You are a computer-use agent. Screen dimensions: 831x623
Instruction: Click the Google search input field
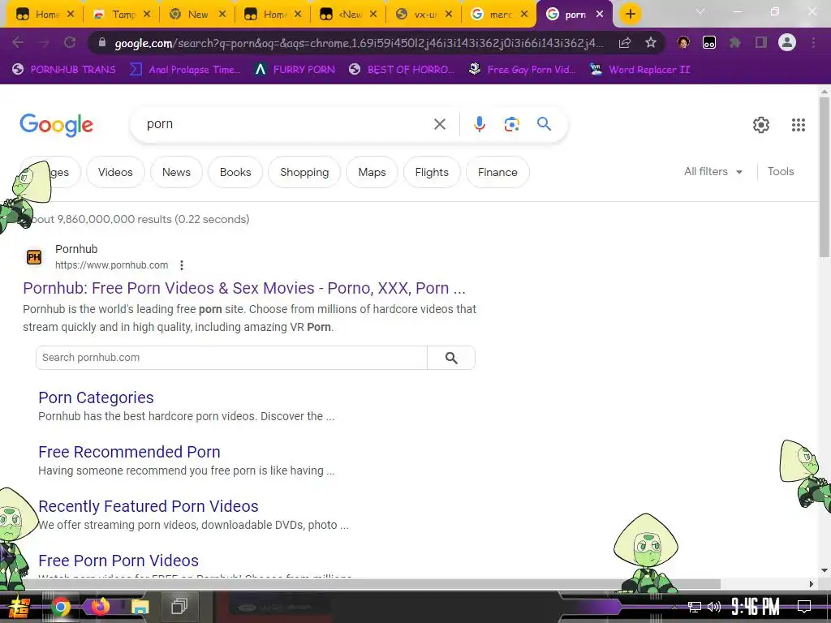coord(286,124)
